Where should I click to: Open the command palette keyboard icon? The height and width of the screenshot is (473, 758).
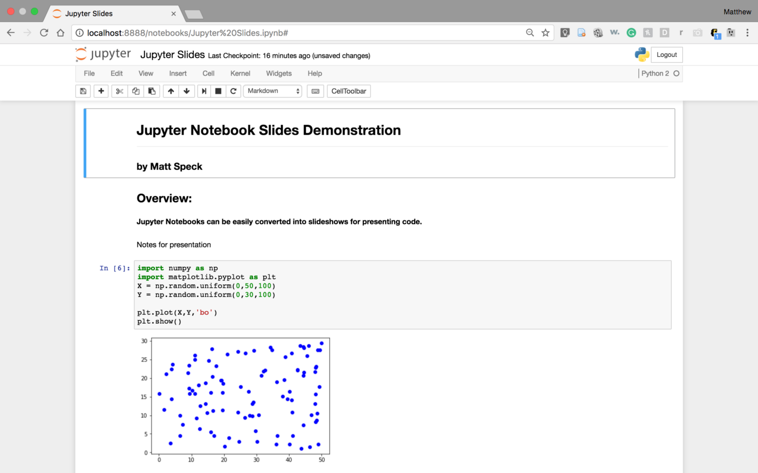coord(315,91)
